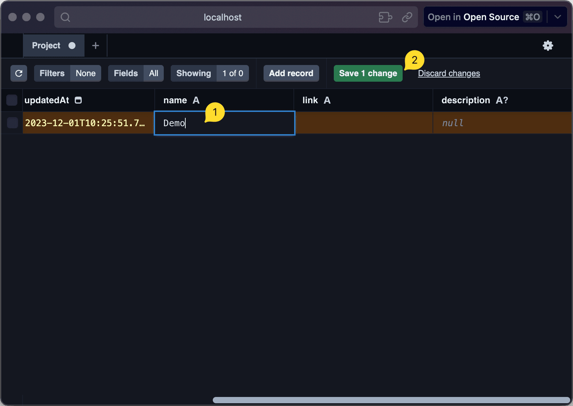This screenshot has height=406, width=573.
Task: Click the extension puzzle icon in address bar
Action: coord(385,17)
